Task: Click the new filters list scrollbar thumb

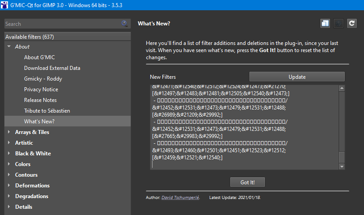Action: click(x=342, y=158)
